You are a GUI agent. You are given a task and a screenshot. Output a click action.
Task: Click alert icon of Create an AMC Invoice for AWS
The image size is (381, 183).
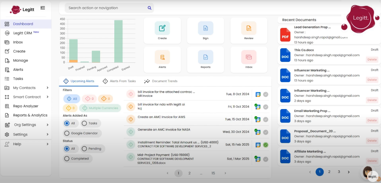click(131, 119)
